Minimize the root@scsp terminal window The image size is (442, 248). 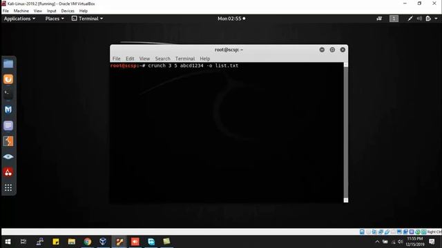point(322,50)
